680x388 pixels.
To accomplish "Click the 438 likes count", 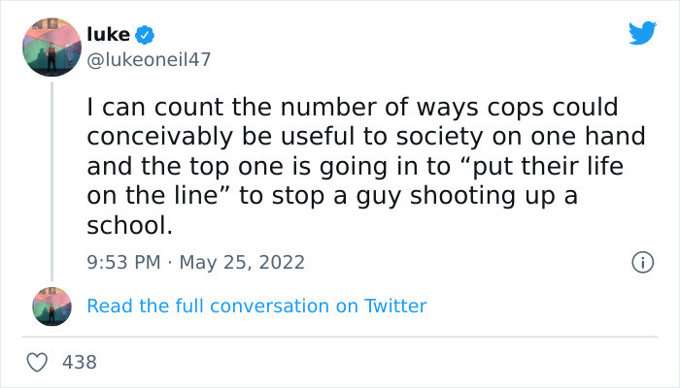I will click(80, 362).
